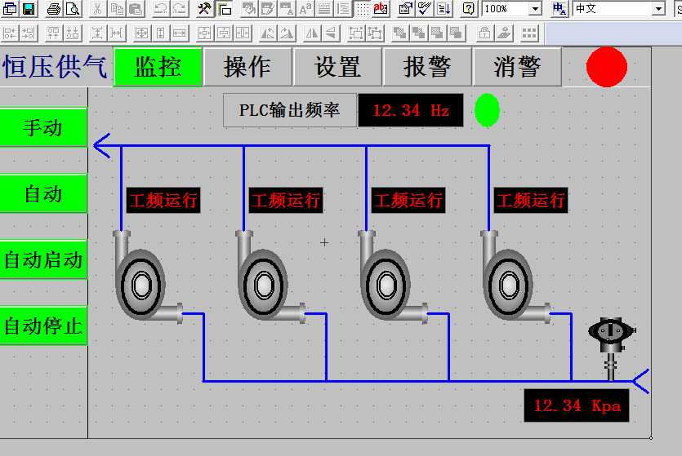Open the 设置 settings tab
This screenshot has width=682, height=456.
337,67
